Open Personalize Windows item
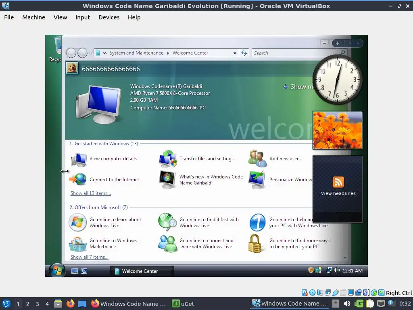The image size is (413, 310). click(x=280, y=180)
